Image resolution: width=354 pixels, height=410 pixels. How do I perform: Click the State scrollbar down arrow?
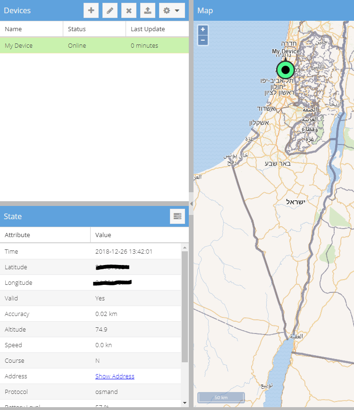pyautogui.click(x=185, y=403)
